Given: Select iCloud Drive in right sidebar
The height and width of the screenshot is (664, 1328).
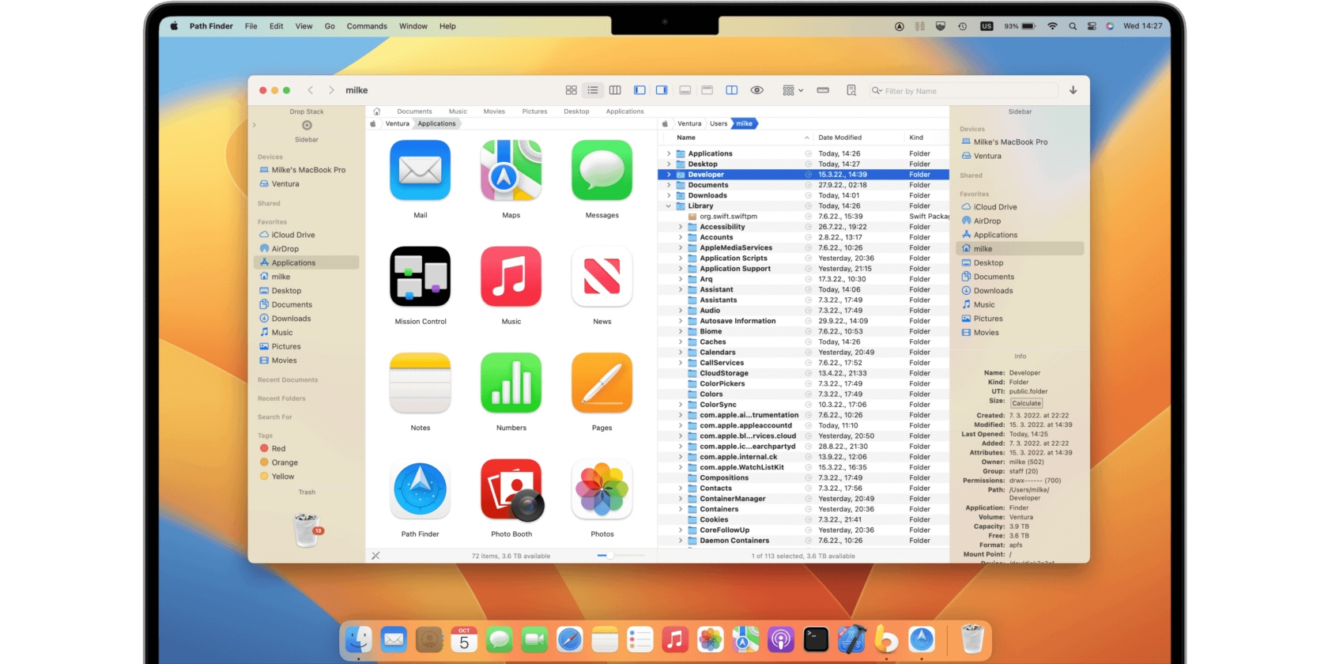Looking at the screenshot, I should pos(995,207).
